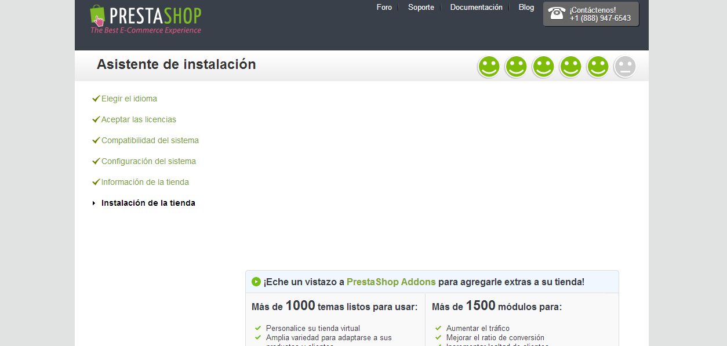
Task: Select Instalación de la tienda step
Action: (x=148, y=203)
